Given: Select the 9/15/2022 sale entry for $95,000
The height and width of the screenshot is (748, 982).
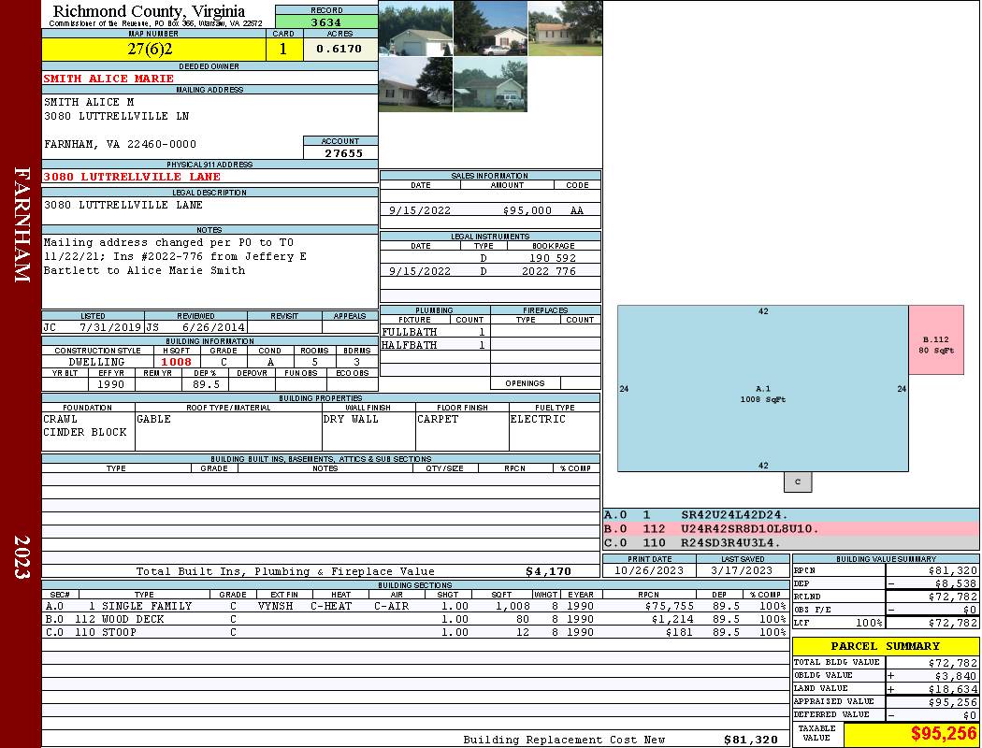Looking at the screenshot, I should [490, 210].
